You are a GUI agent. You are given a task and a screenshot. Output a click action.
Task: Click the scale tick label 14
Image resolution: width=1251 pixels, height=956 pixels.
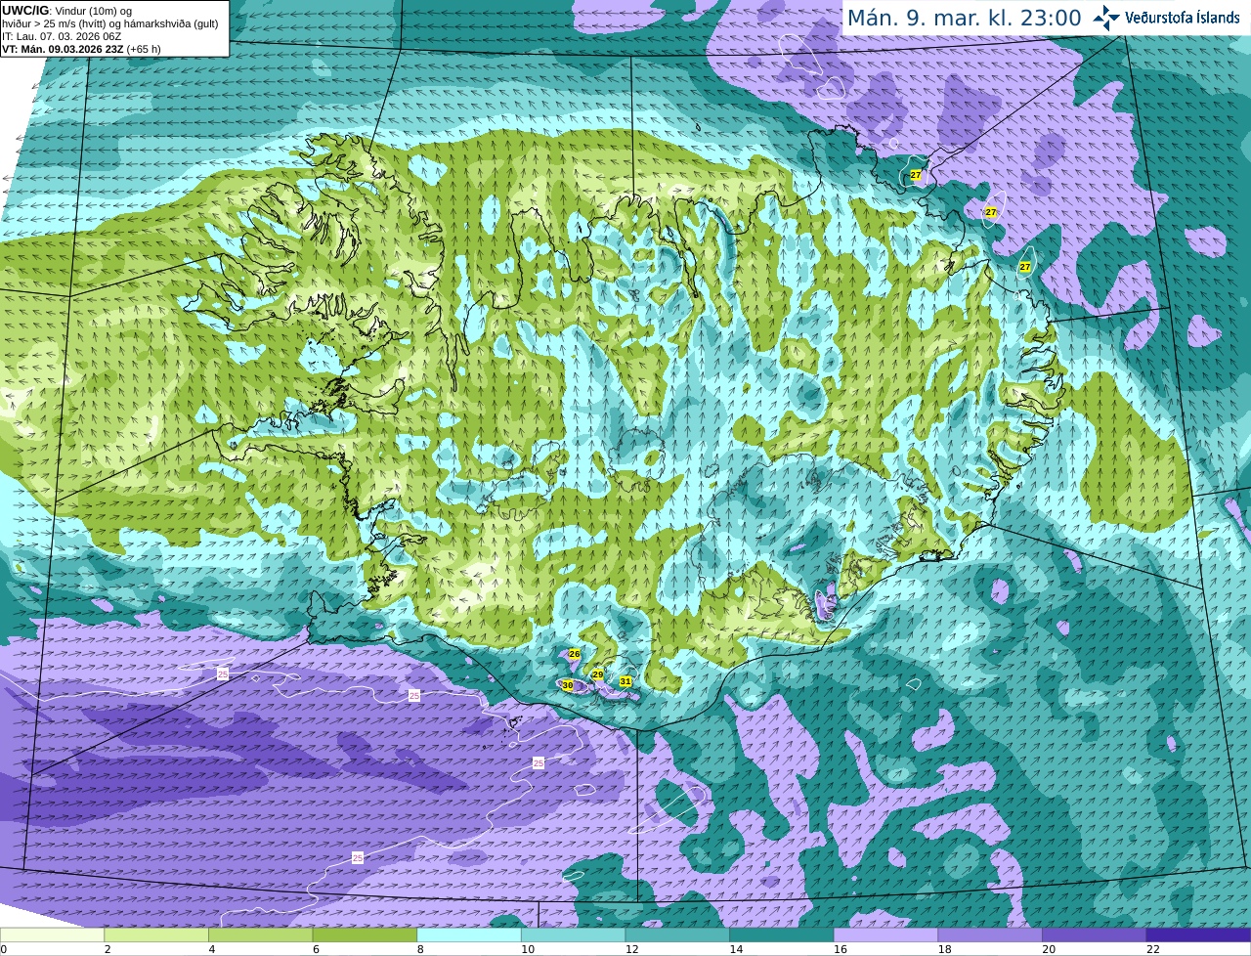(x=736, y=949)
